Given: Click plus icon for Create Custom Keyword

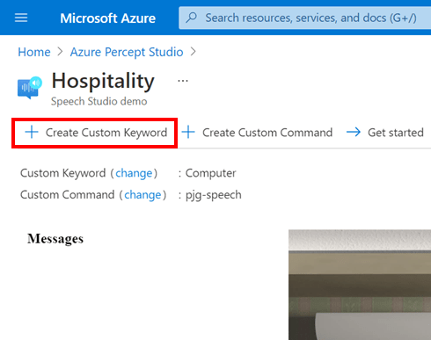Looking at the screenshot, I should [32, 133].
